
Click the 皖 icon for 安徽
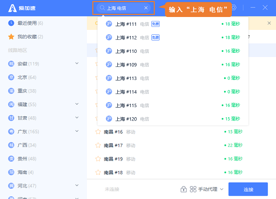[x=11, y=63]
